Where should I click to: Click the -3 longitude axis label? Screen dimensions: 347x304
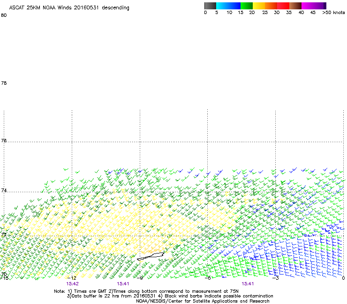[x=275, y=278]
